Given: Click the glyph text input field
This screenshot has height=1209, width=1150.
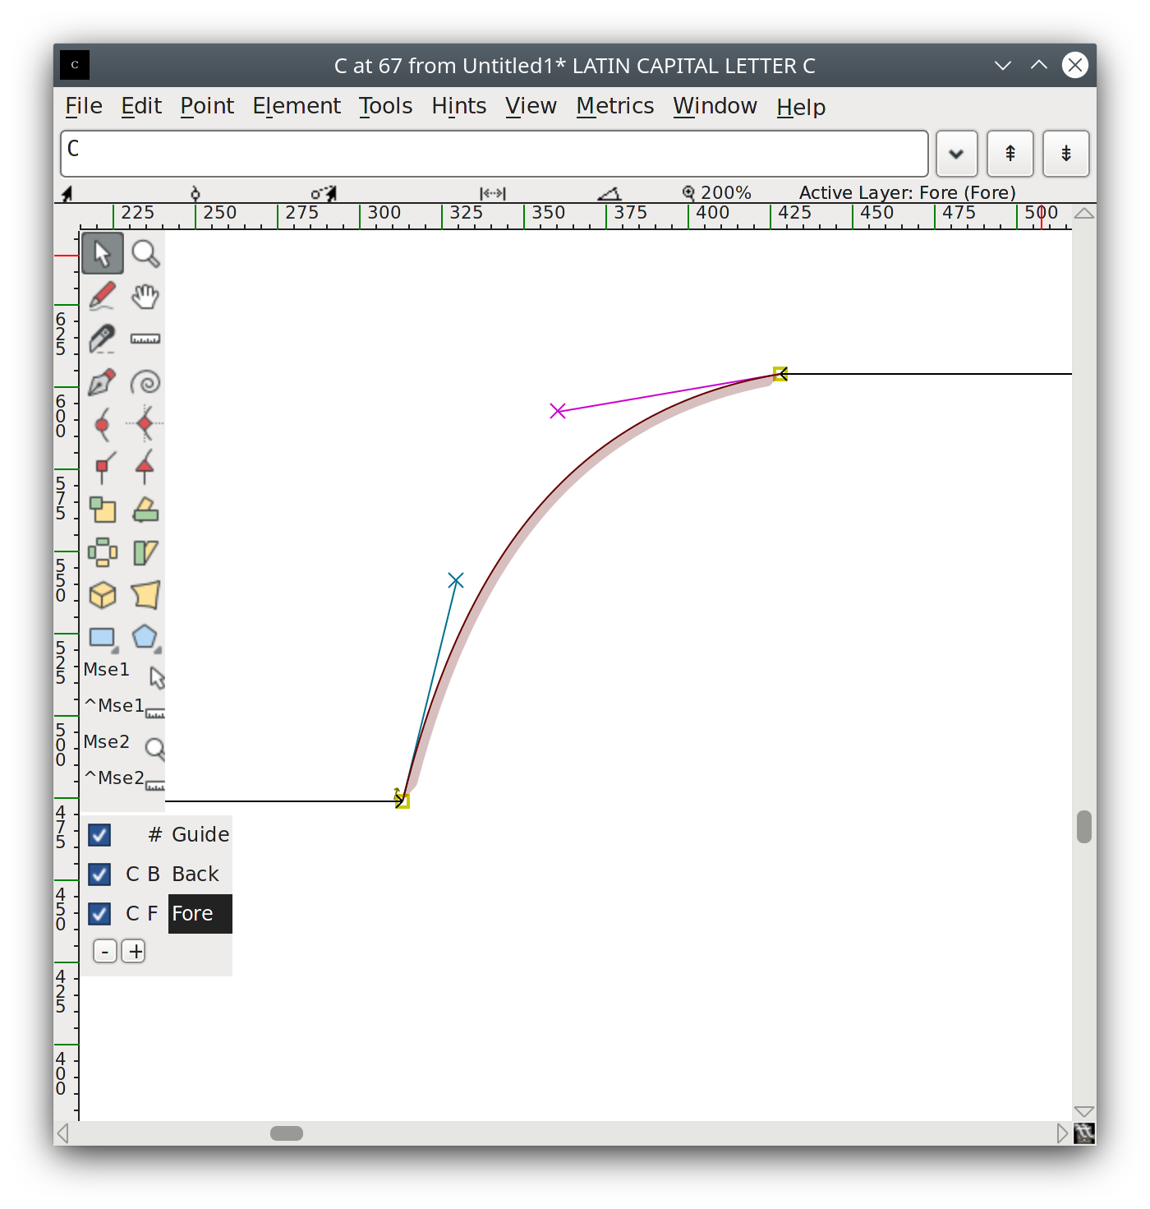Looking at the screenshot, I should 494,154.
